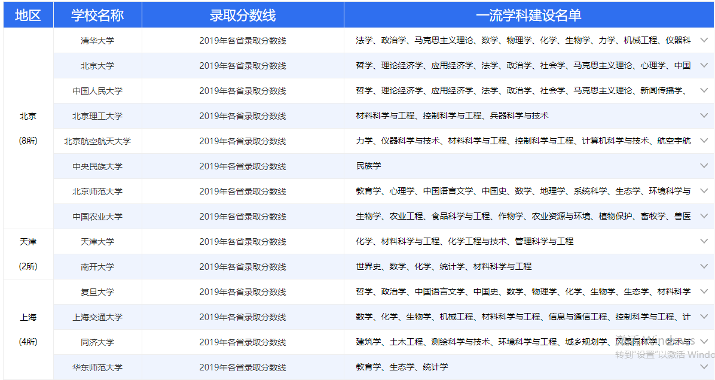
Task: Open 2019年各省录取分数线 in 北京航空航天大学 row
Action: tap(243, 141)
